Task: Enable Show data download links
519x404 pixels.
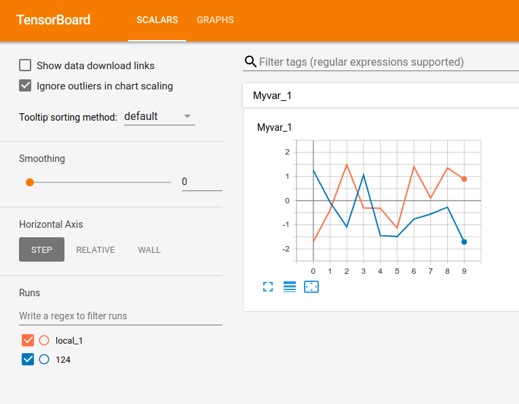Action: point(25,66)
